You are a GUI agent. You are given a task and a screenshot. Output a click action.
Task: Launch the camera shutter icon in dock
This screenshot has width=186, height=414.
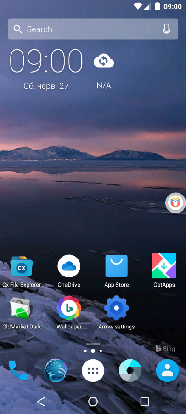(x=130, y=370)
